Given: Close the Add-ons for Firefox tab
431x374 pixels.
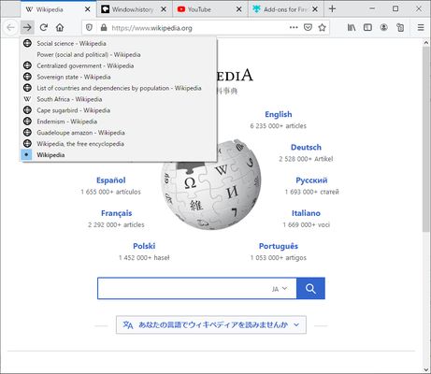Looking at the screenshot, I should (x=315, y=9).
